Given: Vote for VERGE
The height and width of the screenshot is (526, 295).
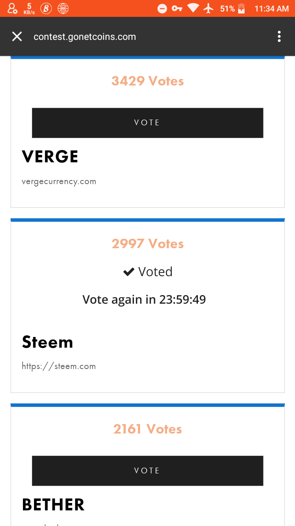Looking at the screenshot, I should point(147,123).
